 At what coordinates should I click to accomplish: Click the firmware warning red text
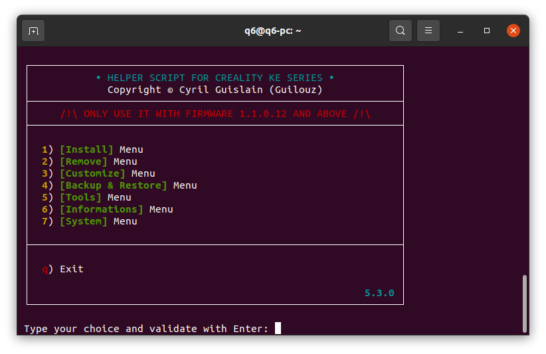coord(215,114)
